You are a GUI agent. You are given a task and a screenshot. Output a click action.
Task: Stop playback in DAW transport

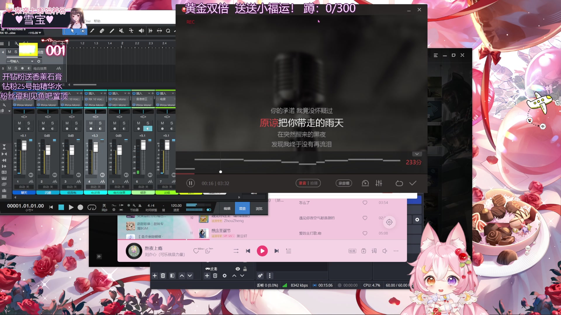61,207
